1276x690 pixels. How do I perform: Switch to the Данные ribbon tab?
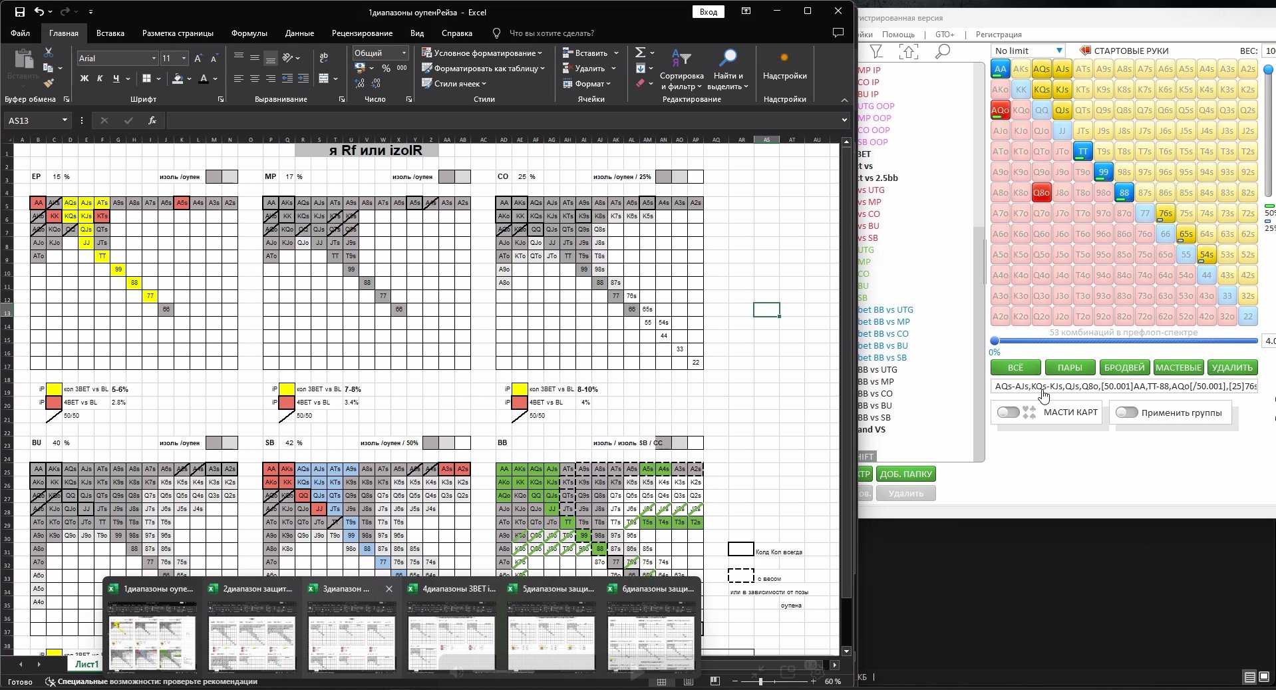click(x=299, y=33)
